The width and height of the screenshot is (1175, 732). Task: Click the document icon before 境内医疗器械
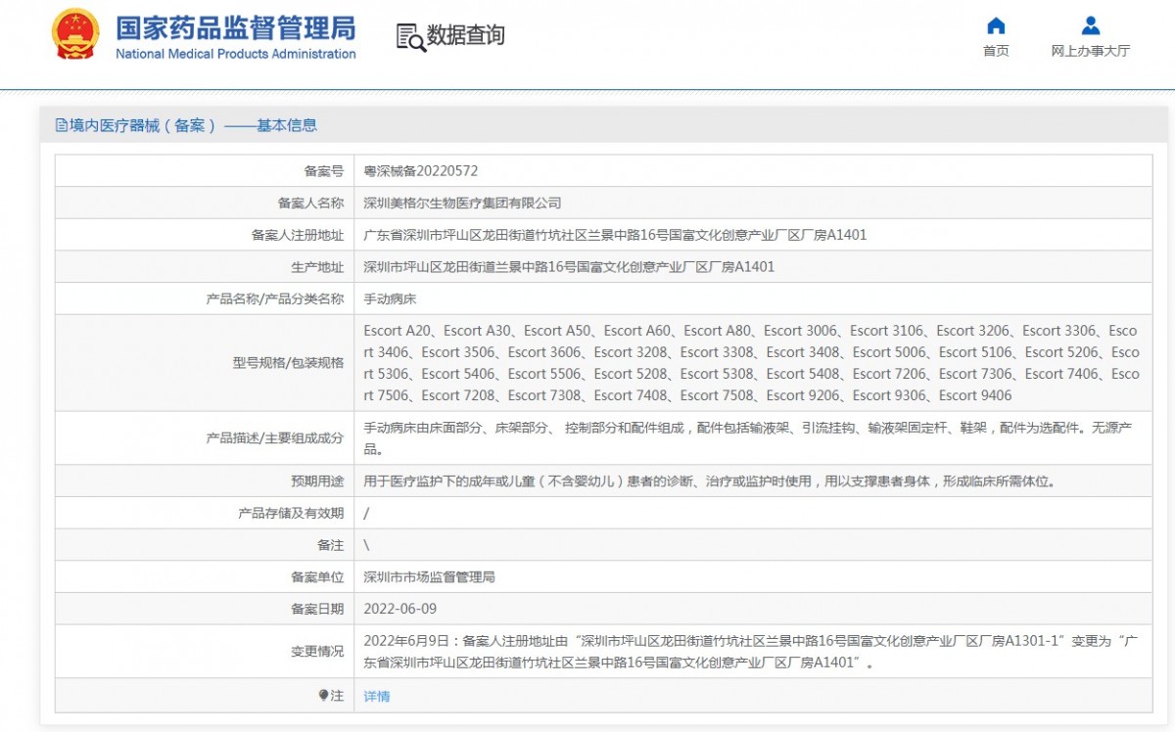(x=62, y=125)
